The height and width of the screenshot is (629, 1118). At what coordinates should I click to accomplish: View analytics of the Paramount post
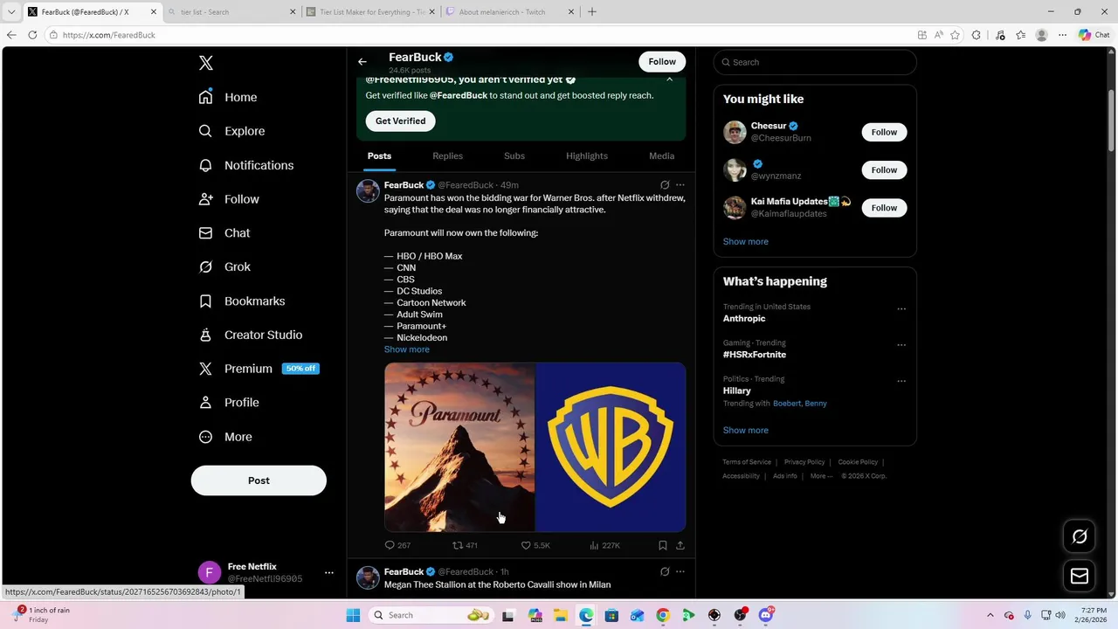(x=604, y=545)
